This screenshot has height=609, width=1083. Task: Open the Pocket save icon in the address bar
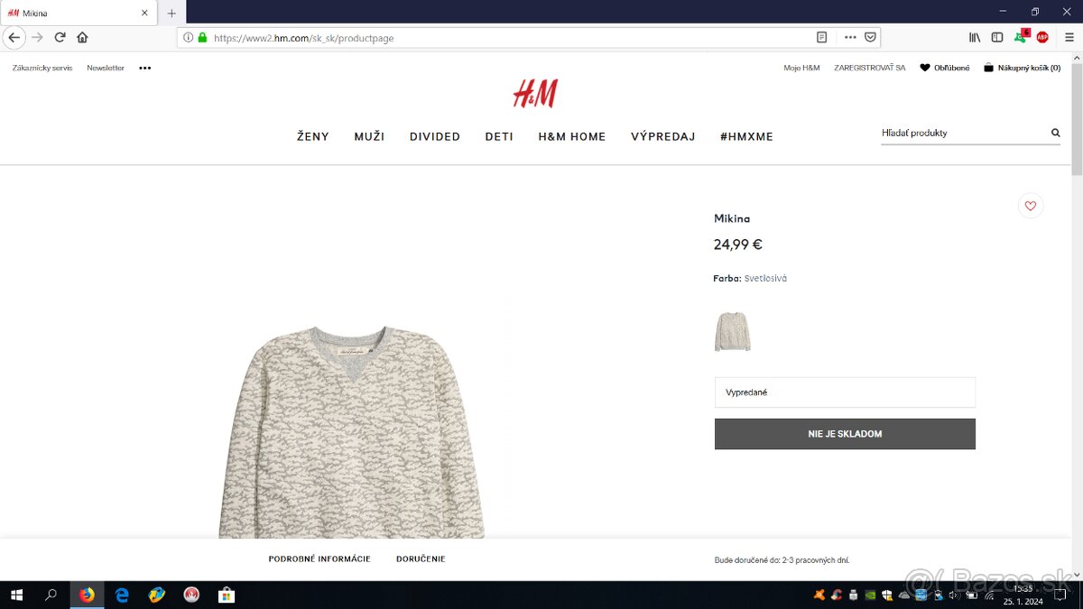tap(870, 38)
